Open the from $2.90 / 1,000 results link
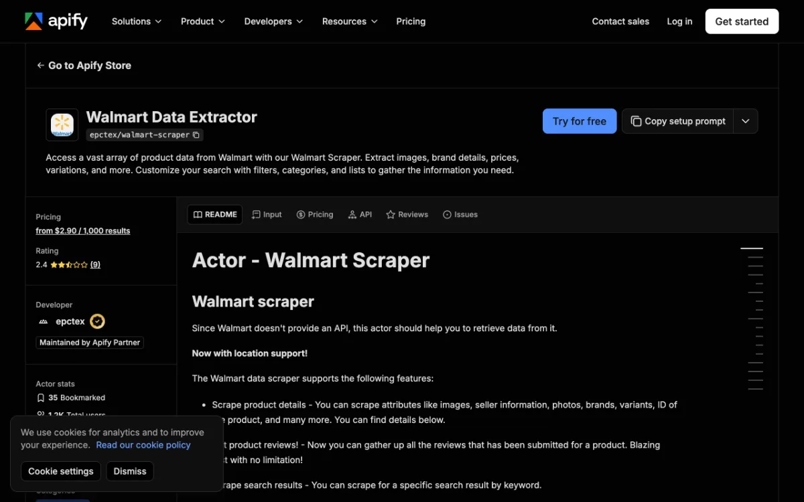Screen dimensions: 804x502 point(83,231)
